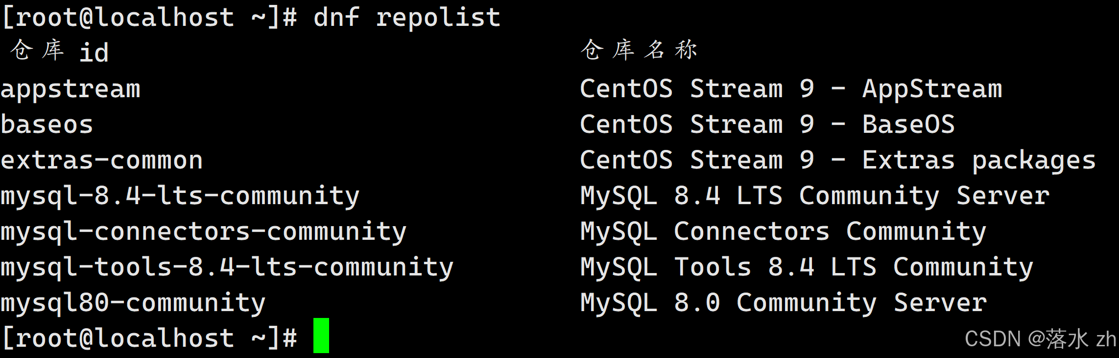Click the 'mysql-tools-8.4-lts-community' repo id
Image resolution: width=1119 pixels, height=358 pixels.
pos(227,268)
